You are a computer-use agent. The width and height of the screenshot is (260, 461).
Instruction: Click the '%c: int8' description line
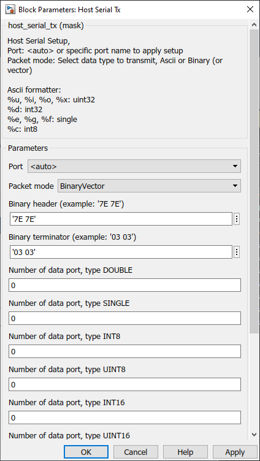point(22,129)
